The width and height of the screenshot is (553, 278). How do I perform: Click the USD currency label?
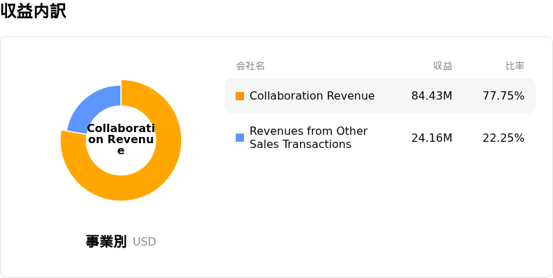coord(144,242)
